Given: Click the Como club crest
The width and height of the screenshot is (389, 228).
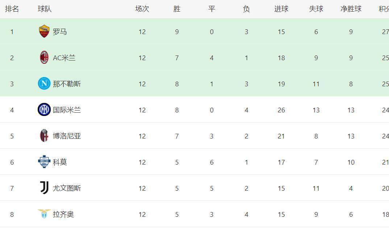Looking at the screenshot, I should [44, 162].
